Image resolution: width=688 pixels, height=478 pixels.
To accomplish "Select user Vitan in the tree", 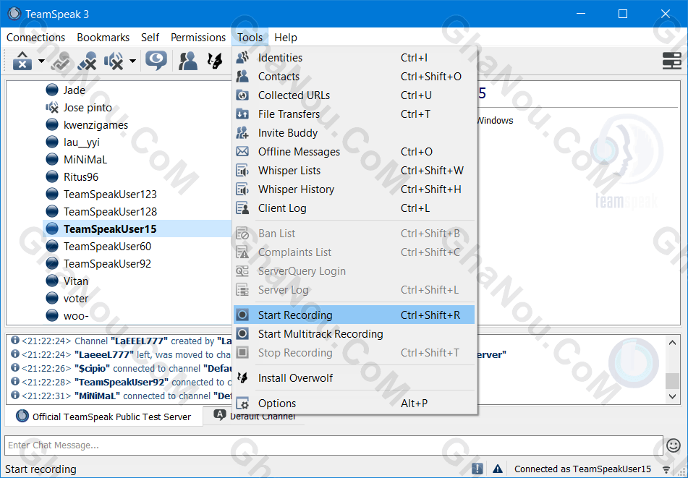I will 75,281.
